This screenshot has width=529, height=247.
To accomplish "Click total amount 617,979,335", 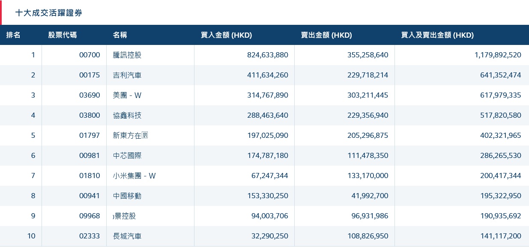I will click(x=501, y=95).
